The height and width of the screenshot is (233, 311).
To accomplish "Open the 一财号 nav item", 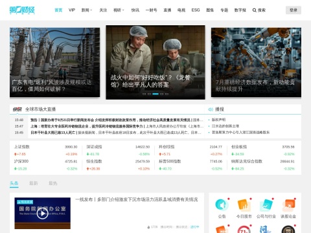I will click(x=151, y=10).
